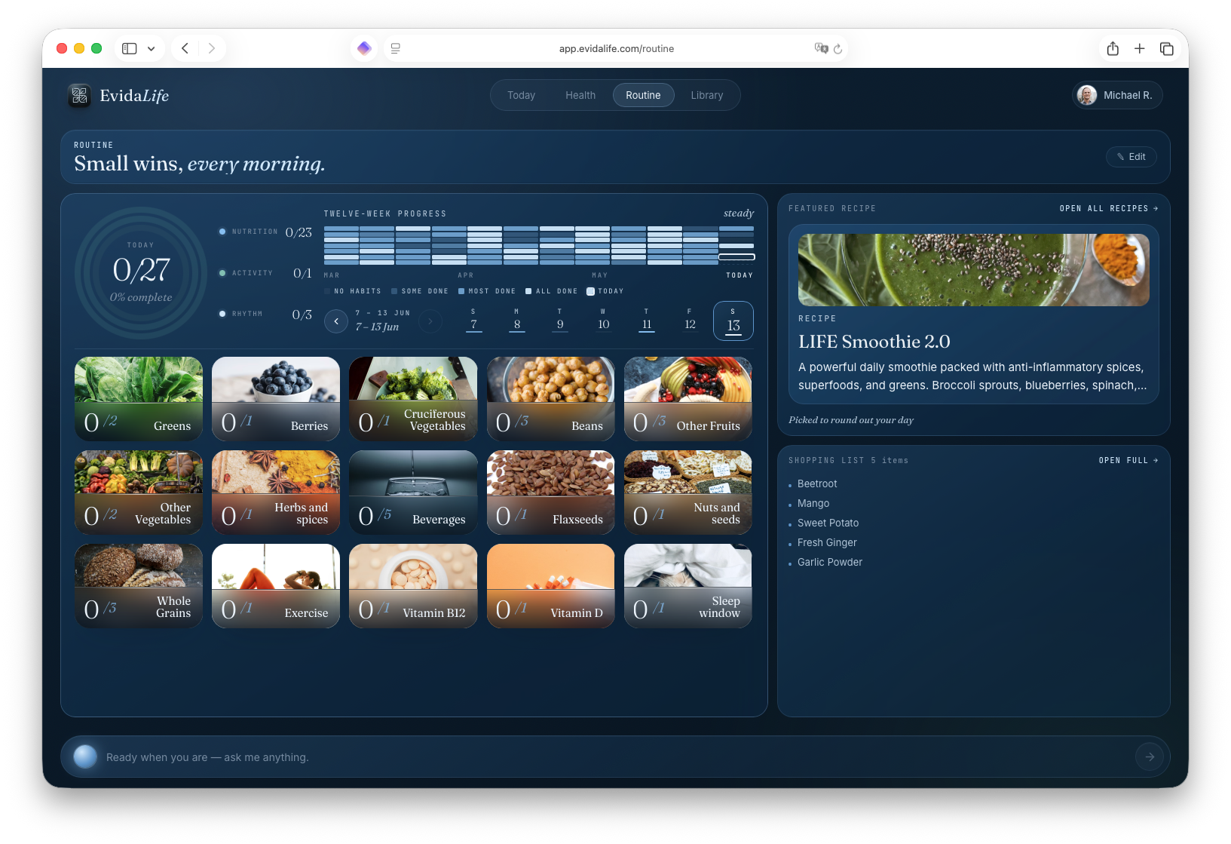The width and height of the screenshot is (1231, 844).
Task: Go forward with browser forward arrow
Action: tap(212, 48)
